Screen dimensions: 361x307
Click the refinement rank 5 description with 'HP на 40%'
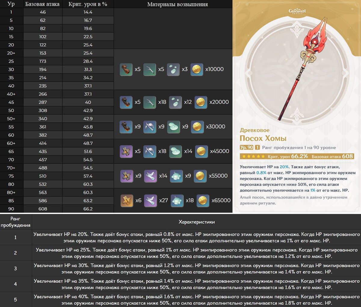pos(197,300)
